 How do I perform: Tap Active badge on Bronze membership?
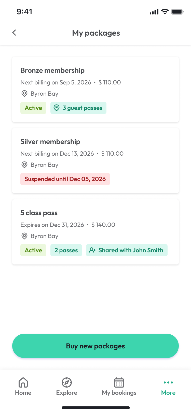tap(33, 108)
